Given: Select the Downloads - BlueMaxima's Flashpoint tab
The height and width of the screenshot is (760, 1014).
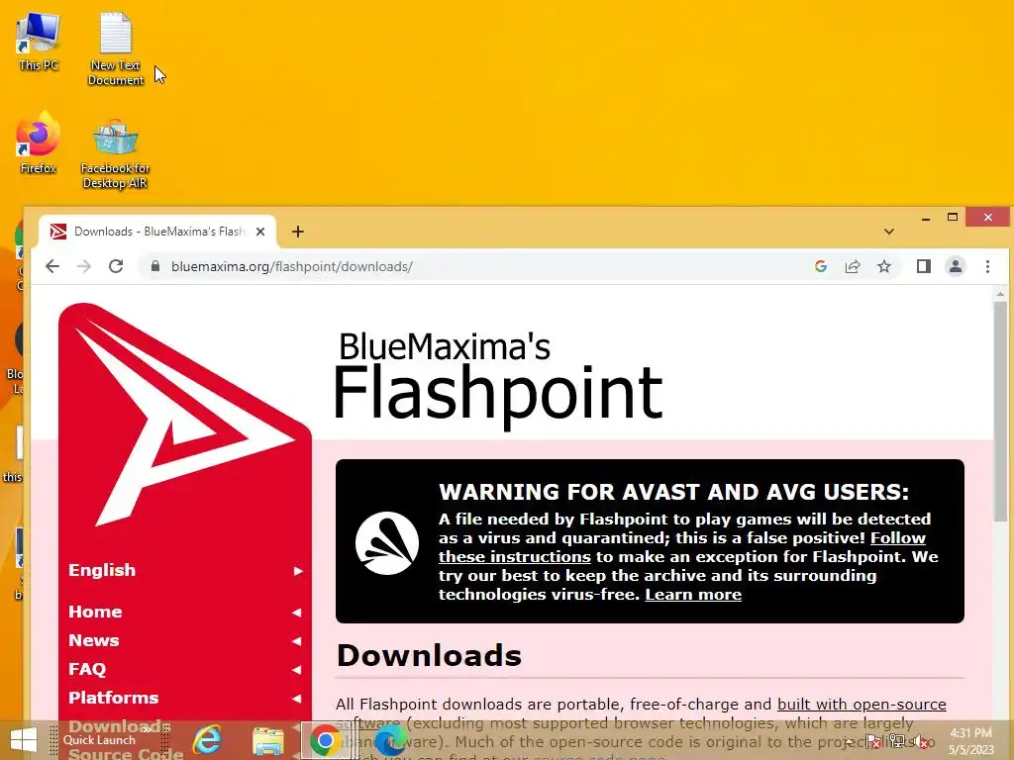Looking at the screenshot, I should click(x=157, y=232).
